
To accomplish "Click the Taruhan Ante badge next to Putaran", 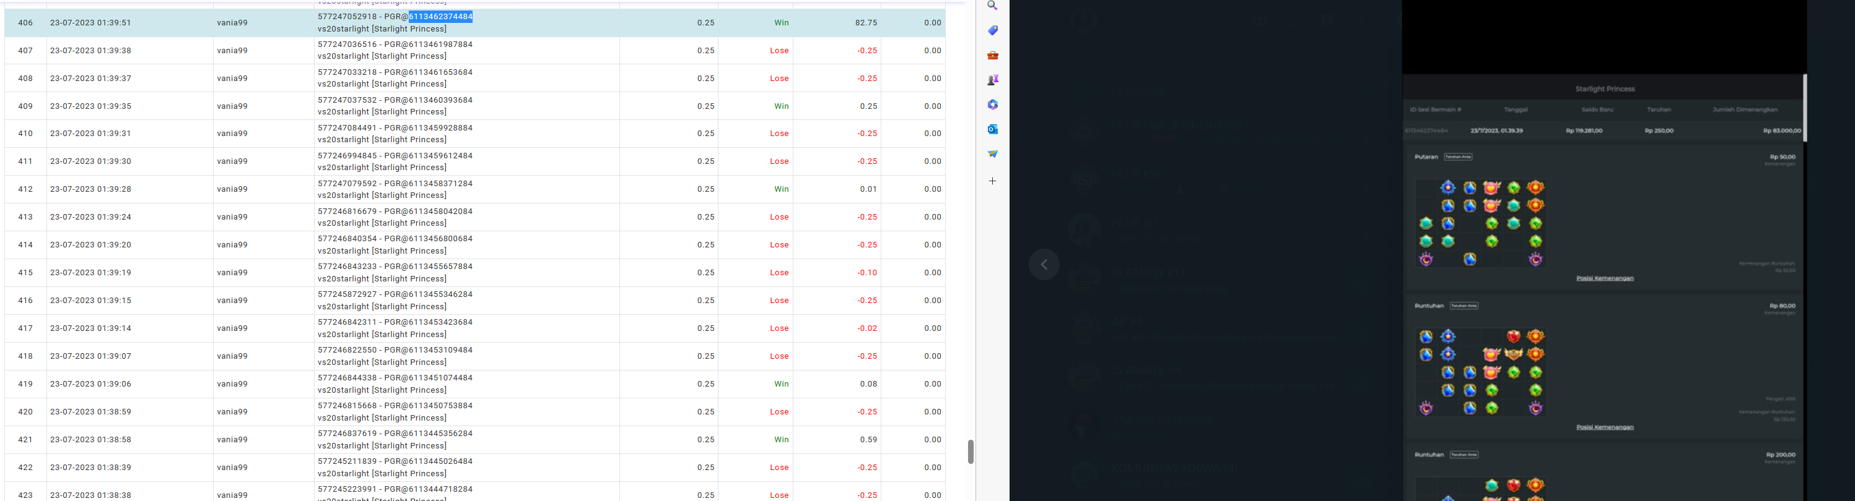I will [1458, 156].
